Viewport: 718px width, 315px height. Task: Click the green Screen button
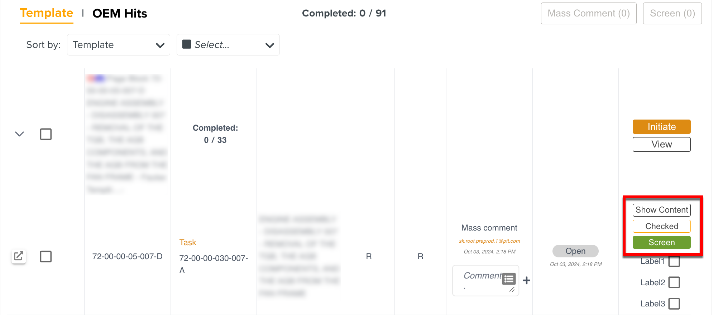pyautogui.click(x=661, y=242)
